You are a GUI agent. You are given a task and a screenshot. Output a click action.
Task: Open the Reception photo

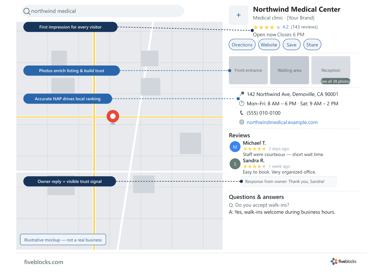(331, 70)
